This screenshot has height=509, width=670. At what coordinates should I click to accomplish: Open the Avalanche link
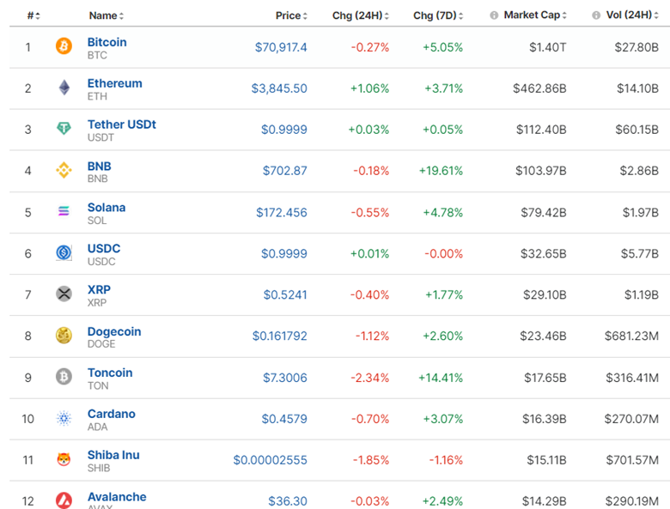click(x=117, y=497)
